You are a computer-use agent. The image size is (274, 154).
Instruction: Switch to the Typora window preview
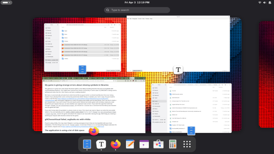178,44
